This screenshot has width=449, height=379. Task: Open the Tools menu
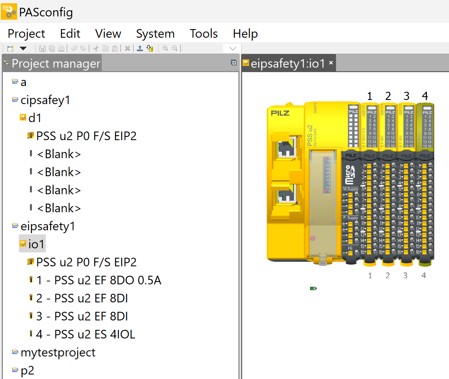pos(204,34)
